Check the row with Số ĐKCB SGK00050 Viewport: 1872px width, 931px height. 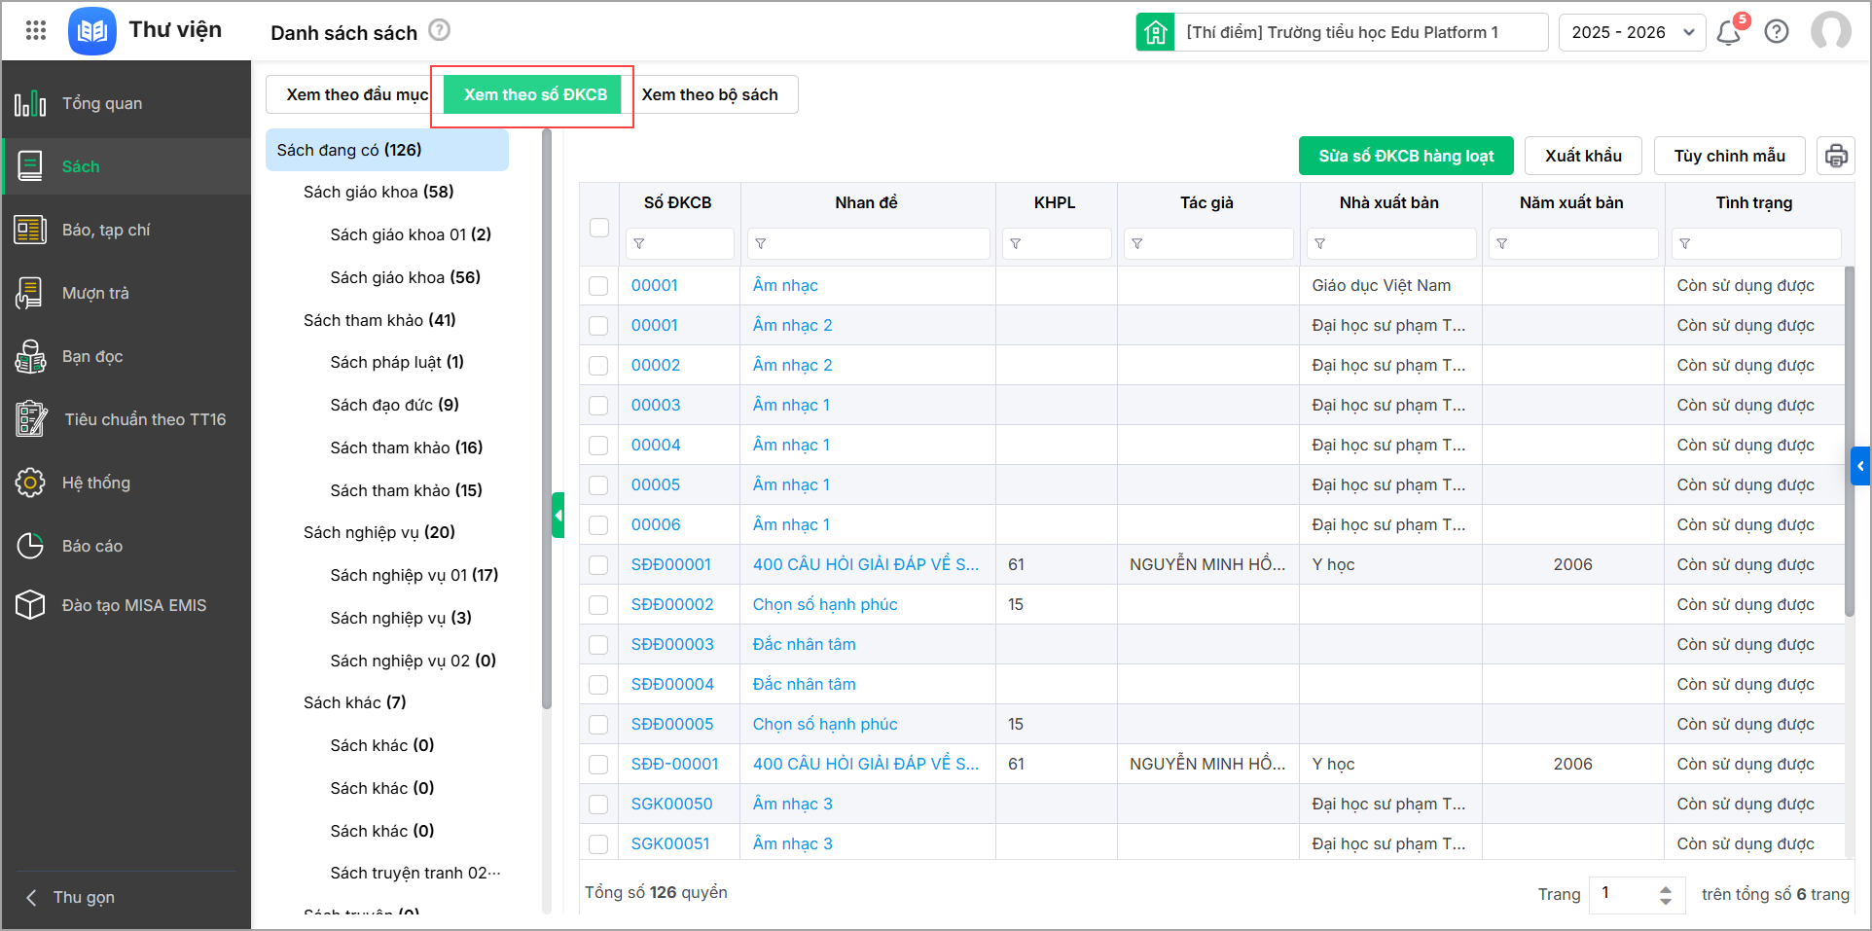pyautogui.click(x=598, y=805)
